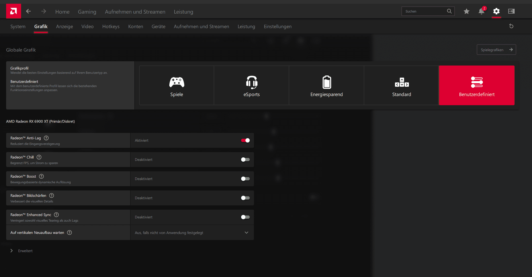The image size is (532, 277).
Task: Select the Benutzerdefiniert profile
Action: point(477,85)
